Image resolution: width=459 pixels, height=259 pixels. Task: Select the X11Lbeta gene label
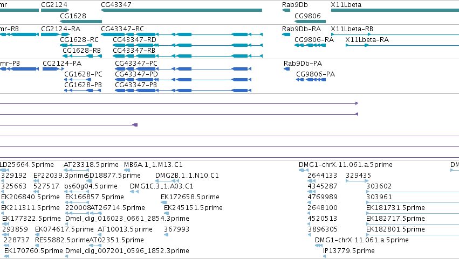(346, 5)
